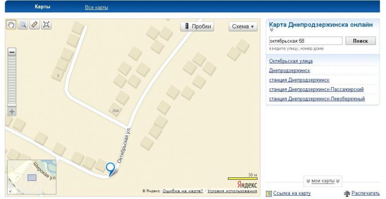
Task: Click the printer icon beside Распечатать
Action: (347, 194)
